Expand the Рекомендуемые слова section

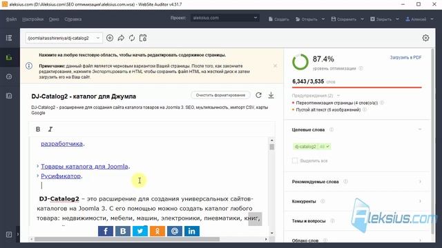420,182
